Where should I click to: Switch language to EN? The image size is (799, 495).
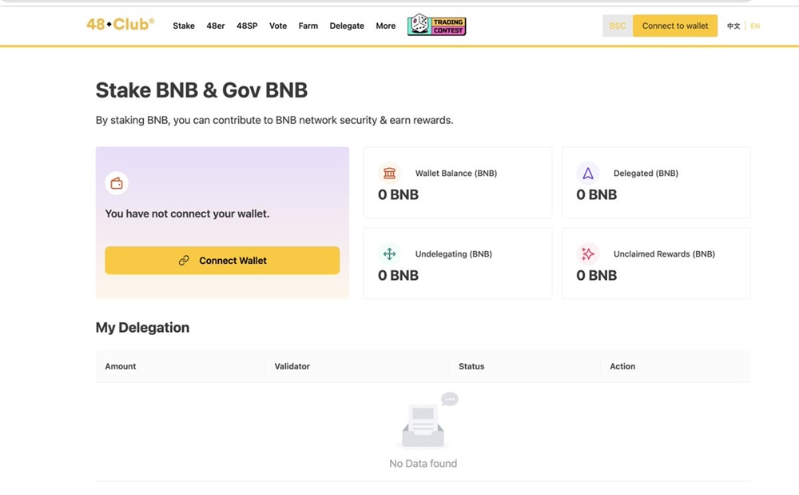pyautogui.click(x=755, y=26)
